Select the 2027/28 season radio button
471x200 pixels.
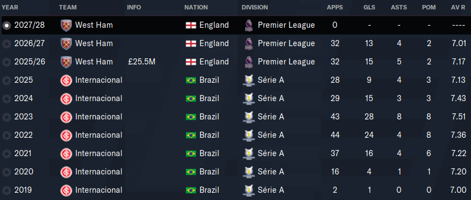pyautogui.click(x=6, y=26)
